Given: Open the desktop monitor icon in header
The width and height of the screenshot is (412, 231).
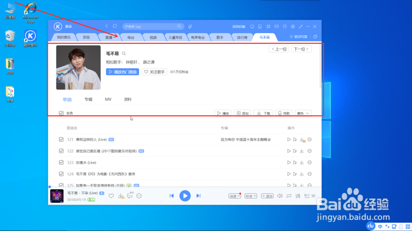Looking at the screenshot, I should pos(252,26).
